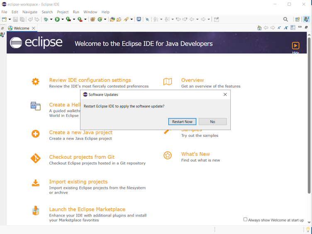This screenshot has height=234, width=312.
Task: Close the Welcome tab
Action: pos(34,28)
